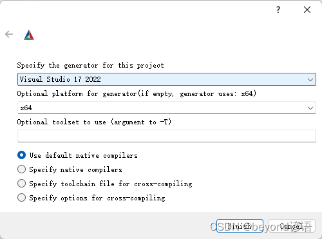The height and width of the screenshot is (239, 322).
Task: Expand the generator dropdown chevron arrow
Action: tap(310, 80)
